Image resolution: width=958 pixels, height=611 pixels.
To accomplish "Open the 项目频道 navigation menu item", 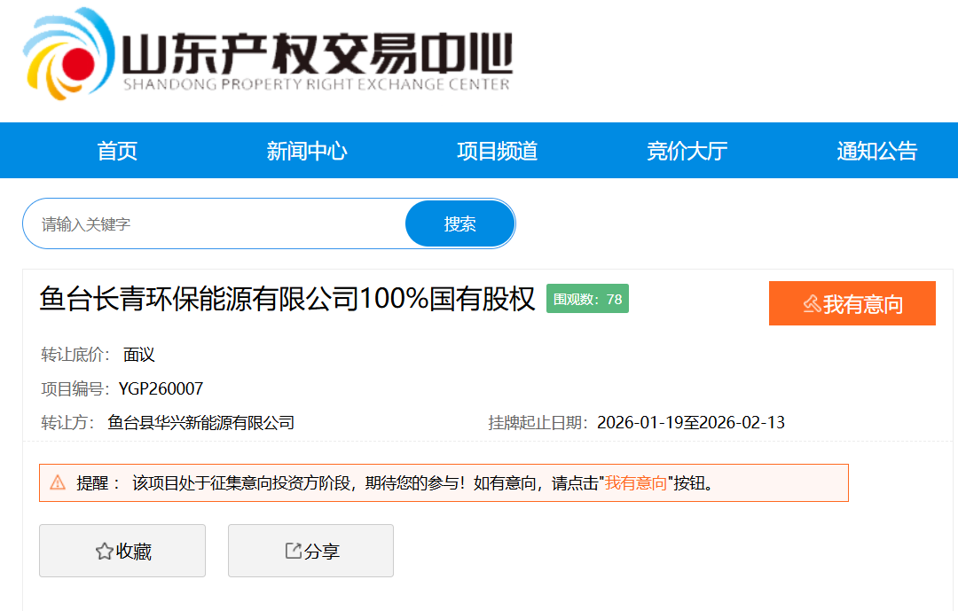I will coord(497,151).
